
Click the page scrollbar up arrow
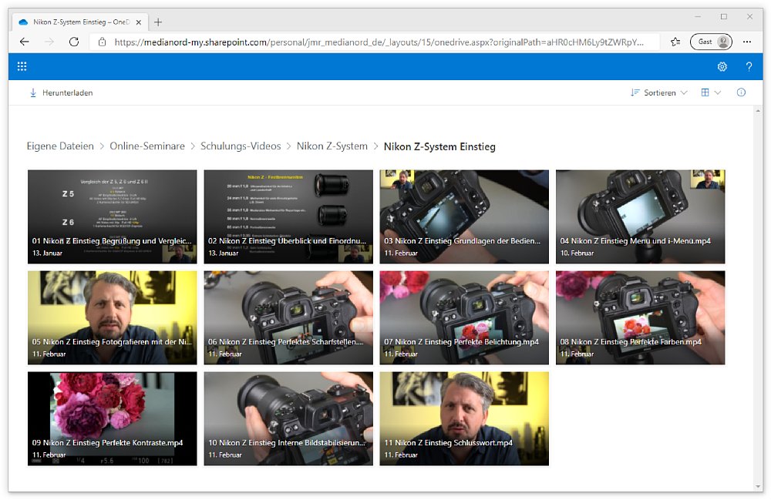(758, 111)
